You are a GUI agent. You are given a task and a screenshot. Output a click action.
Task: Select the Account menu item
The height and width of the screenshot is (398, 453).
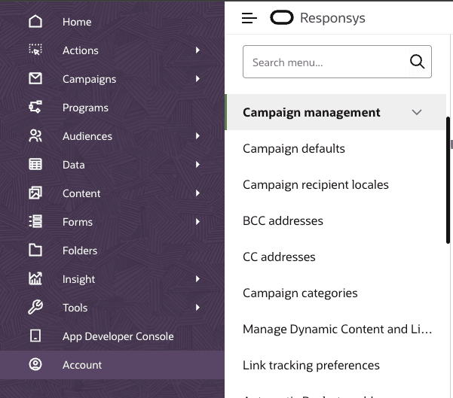pos(112,365)
